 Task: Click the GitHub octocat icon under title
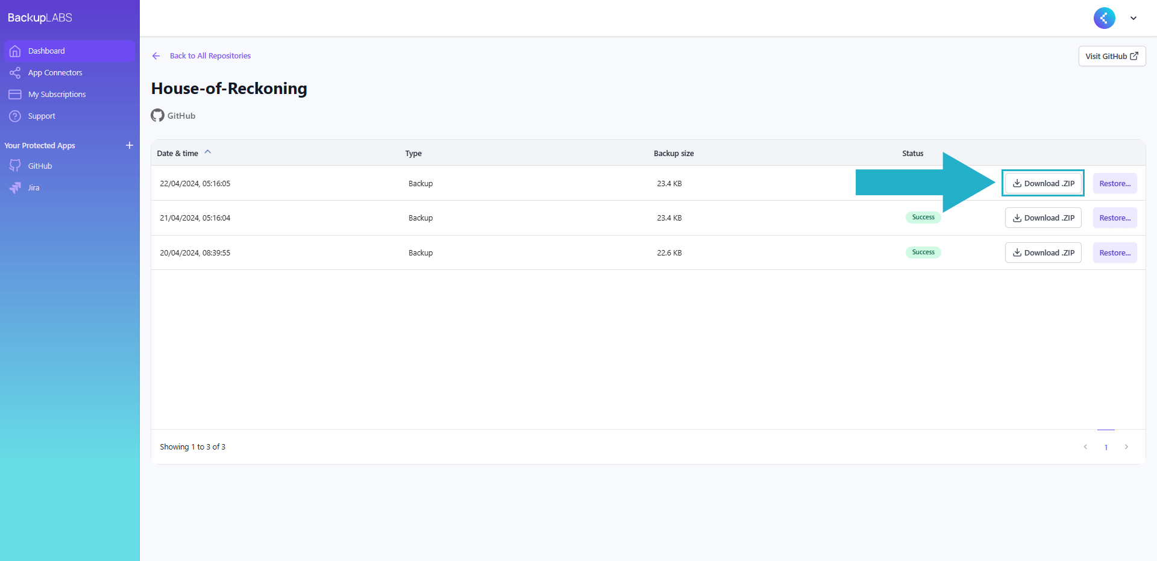point(157,115)
